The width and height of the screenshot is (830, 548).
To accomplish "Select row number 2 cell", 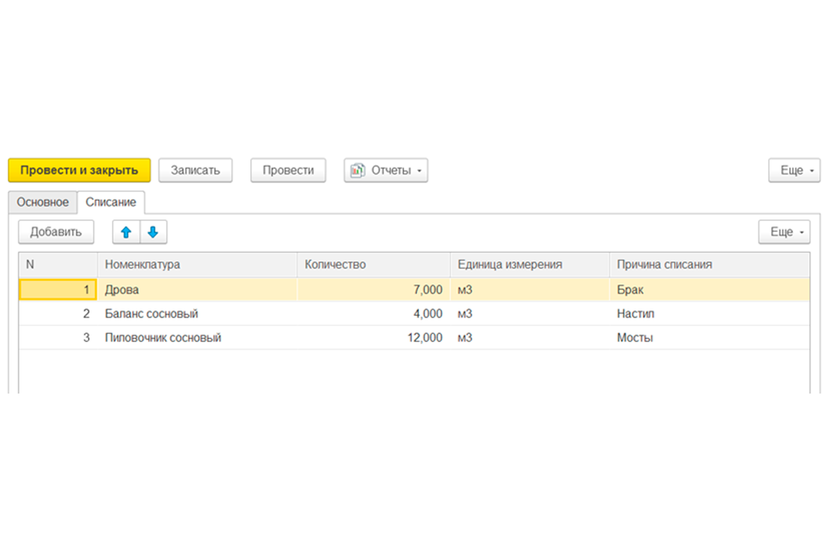I will tap(58, 314).
